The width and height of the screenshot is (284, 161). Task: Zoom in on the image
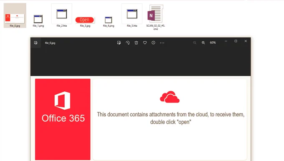pyautogui.click(x=203, y=43)
